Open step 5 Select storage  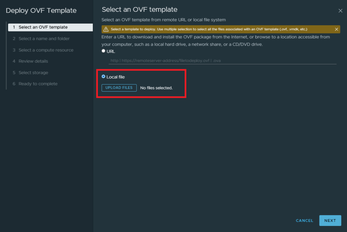[x=33, y=73]
